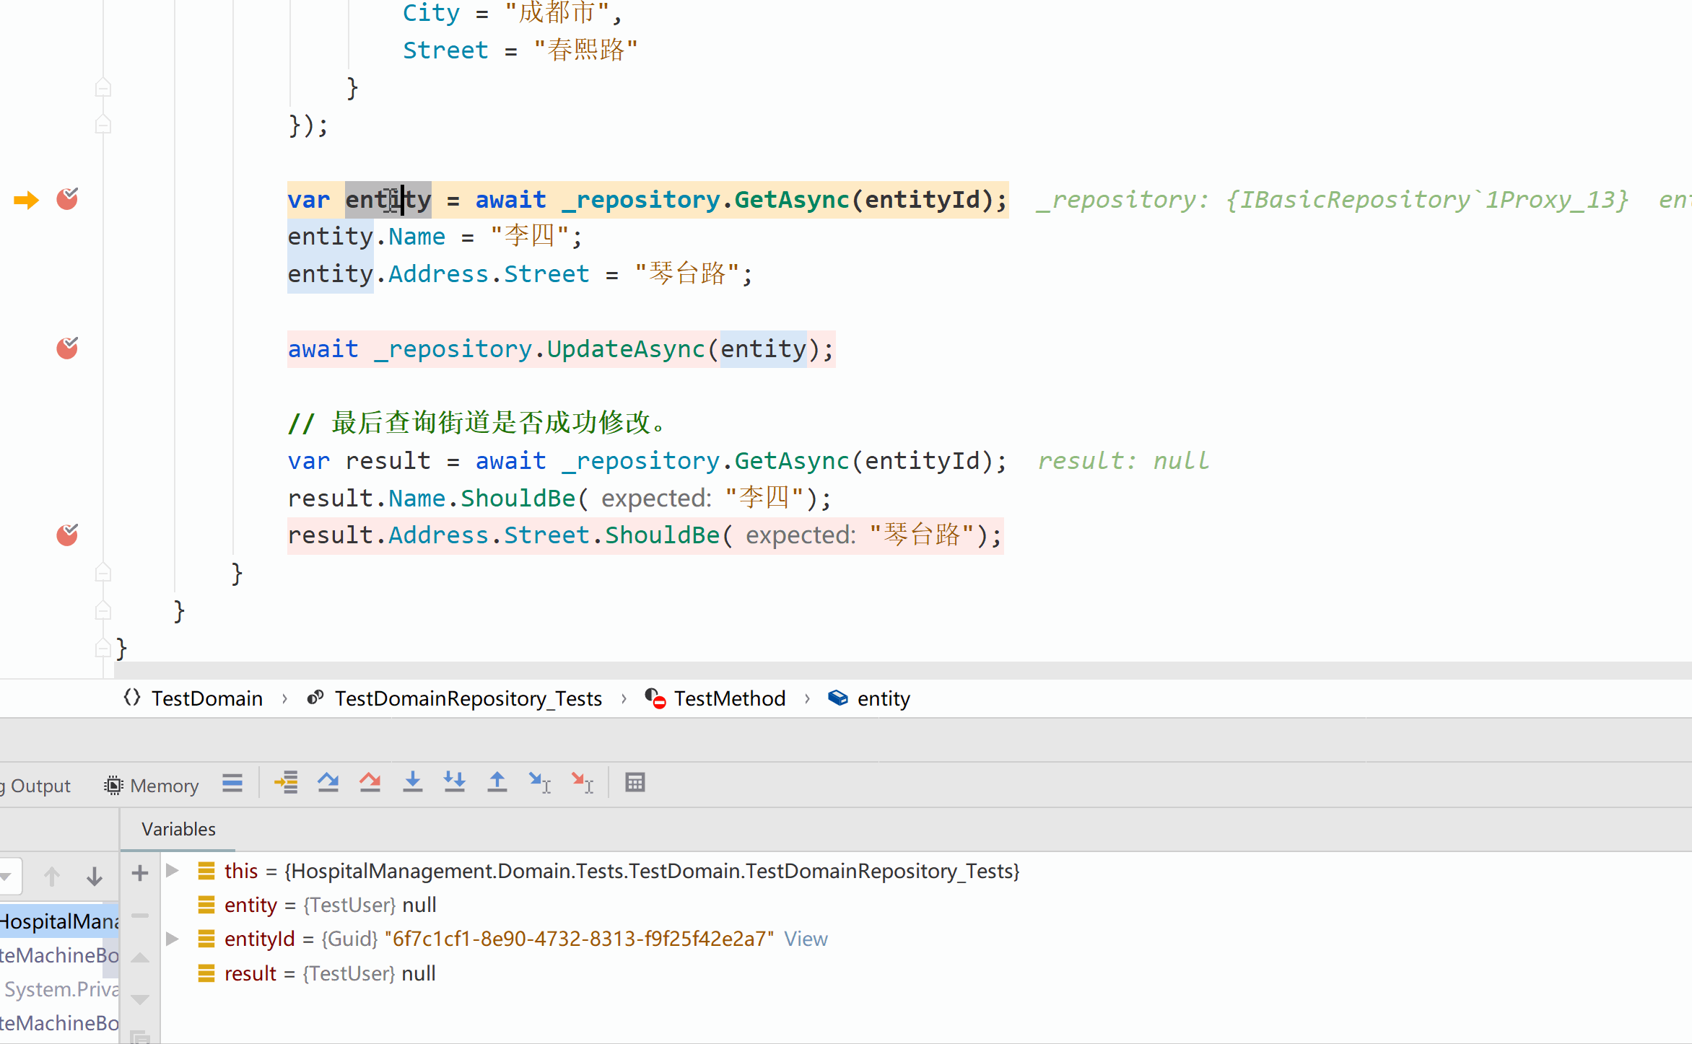Click the red Force Step Over icon
Viewport: 1692px width, 1044px height.
370,783
